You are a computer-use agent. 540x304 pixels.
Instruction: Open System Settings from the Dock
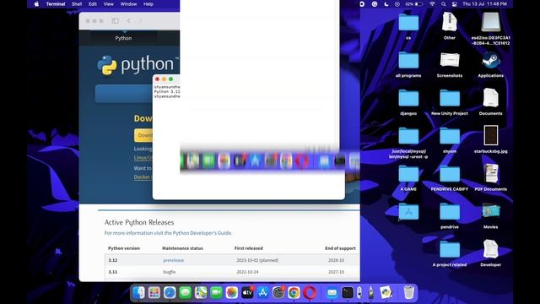(278, 293)
